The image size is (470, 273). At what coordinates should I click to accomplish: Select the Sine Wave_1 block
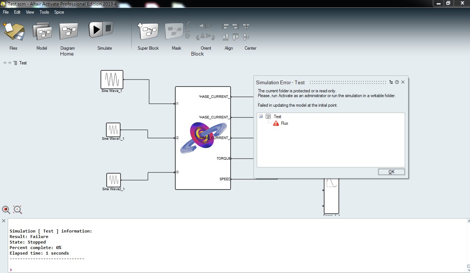pos(112,79)
